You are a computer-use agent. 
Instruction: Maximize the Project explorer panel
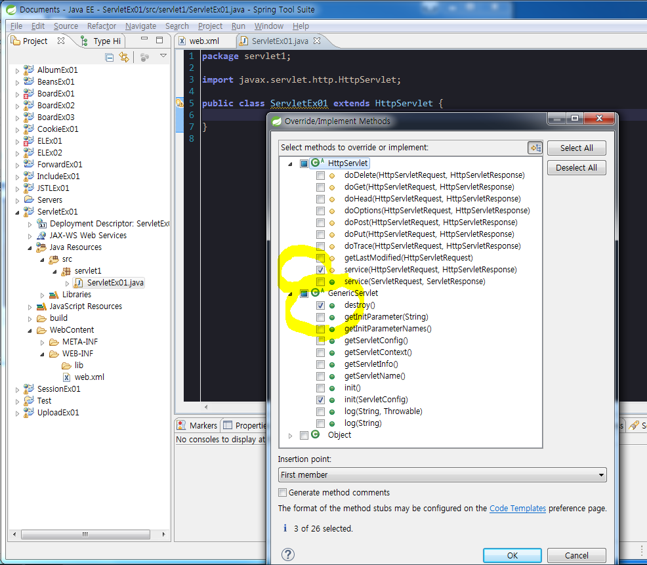[159, 40]
